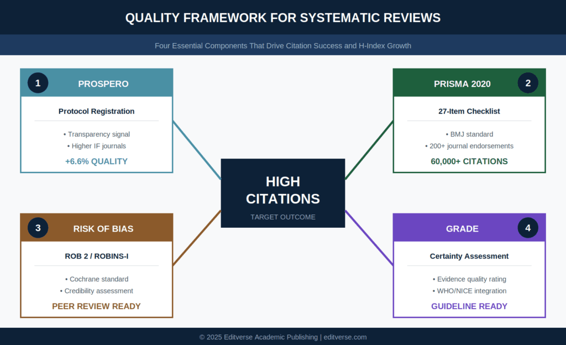Image resolution: width=566 pixels, height=345 pixels.
Task: Click the TARGET OUTCOME label
Action: [282, 217]
